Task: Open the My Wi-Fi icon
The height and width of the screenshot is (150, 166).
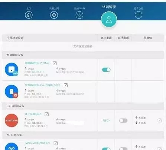Action: (79, 15)
